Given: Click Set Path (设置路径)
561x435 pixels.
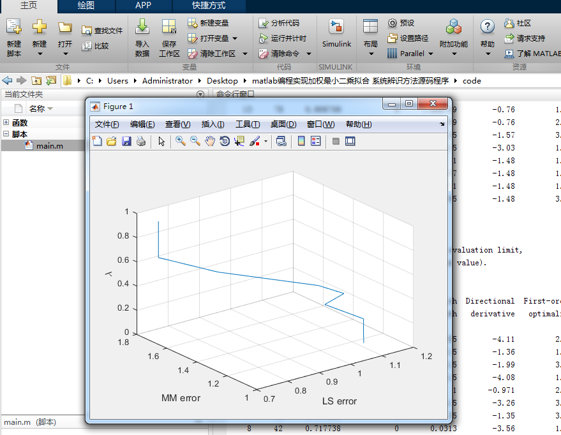Looking at the screenshot, I should [408, 38].
